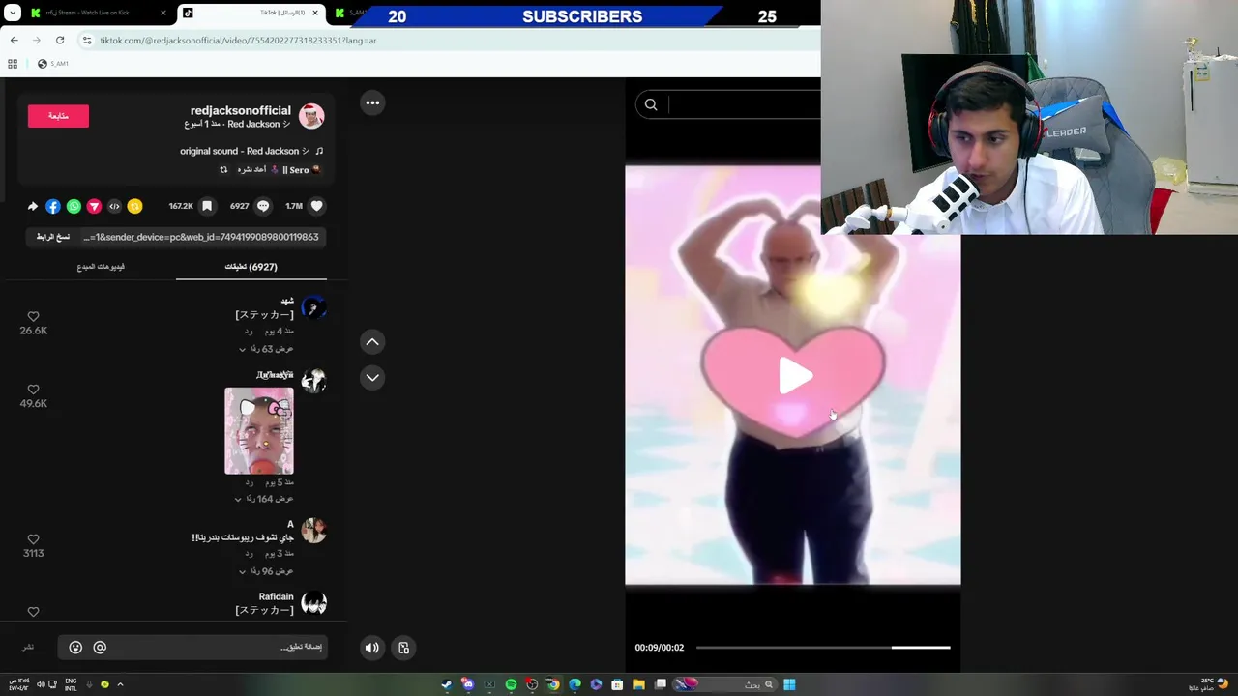Share the video to WhatsApp
Image resolution: width=1238 pixels, height=696 pixels.
[x=74, y=206]
